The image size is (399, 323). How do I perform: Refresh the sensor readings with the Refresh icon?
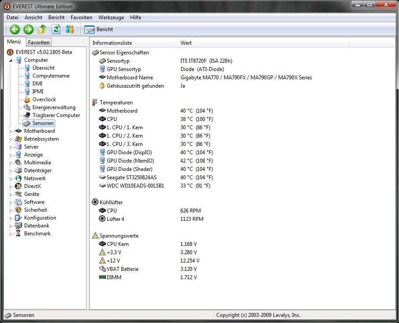click(56, 29)
